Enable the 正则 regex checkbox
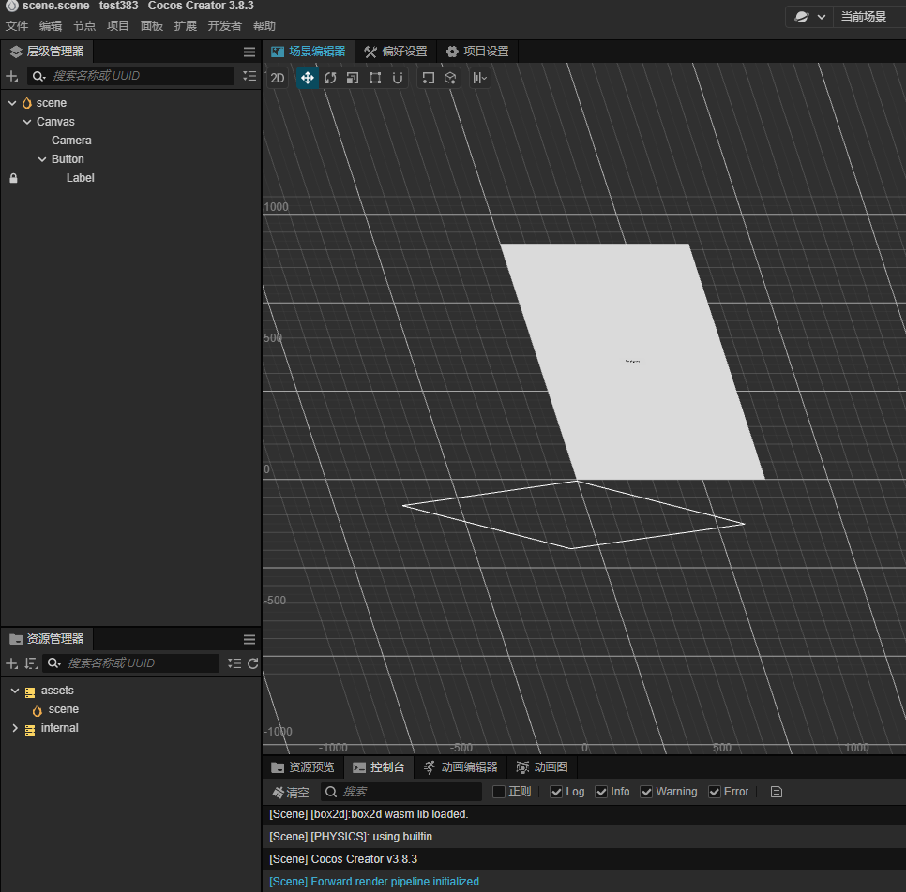906x892 pixels. (x=499, y=792)
